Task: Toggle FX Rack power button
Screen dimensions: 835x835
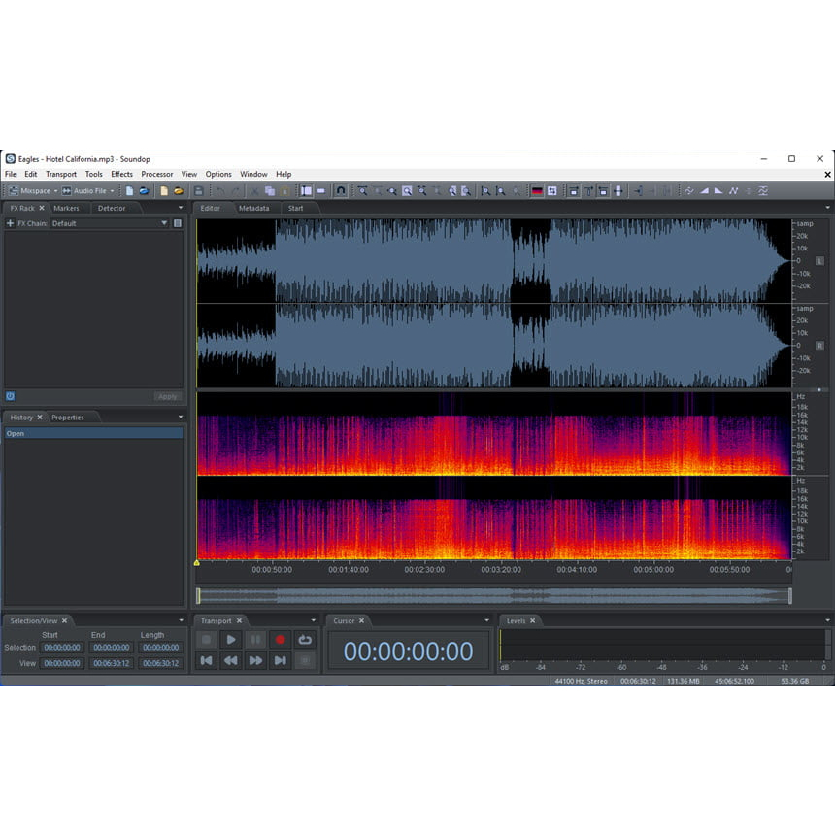Action: [10, 396]
